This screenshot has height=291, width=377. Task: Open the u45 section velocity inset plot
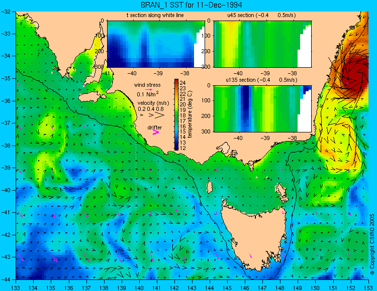tap(262, 44)
